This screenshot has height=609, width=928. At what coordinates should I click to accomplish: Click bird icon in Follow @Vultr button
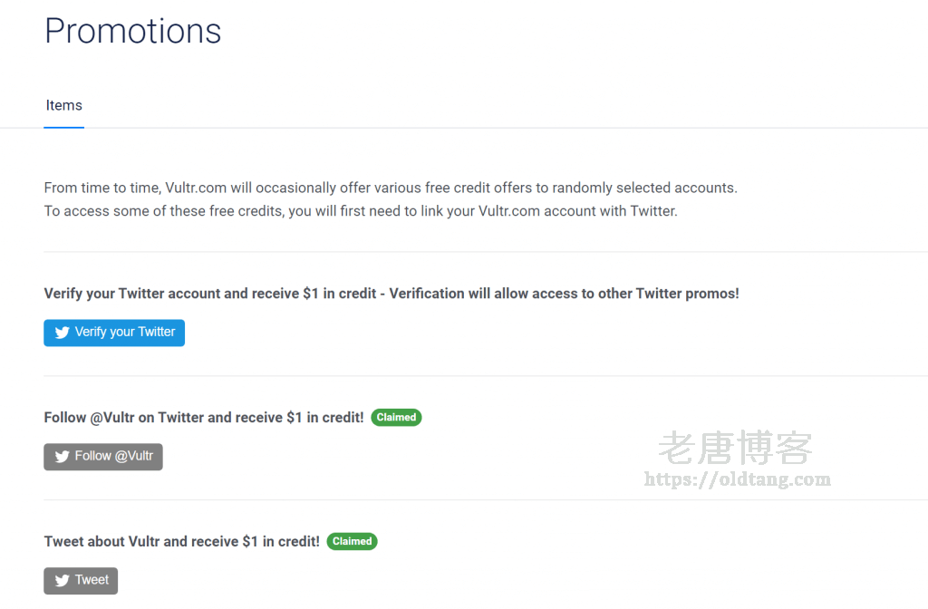point(63,457)
